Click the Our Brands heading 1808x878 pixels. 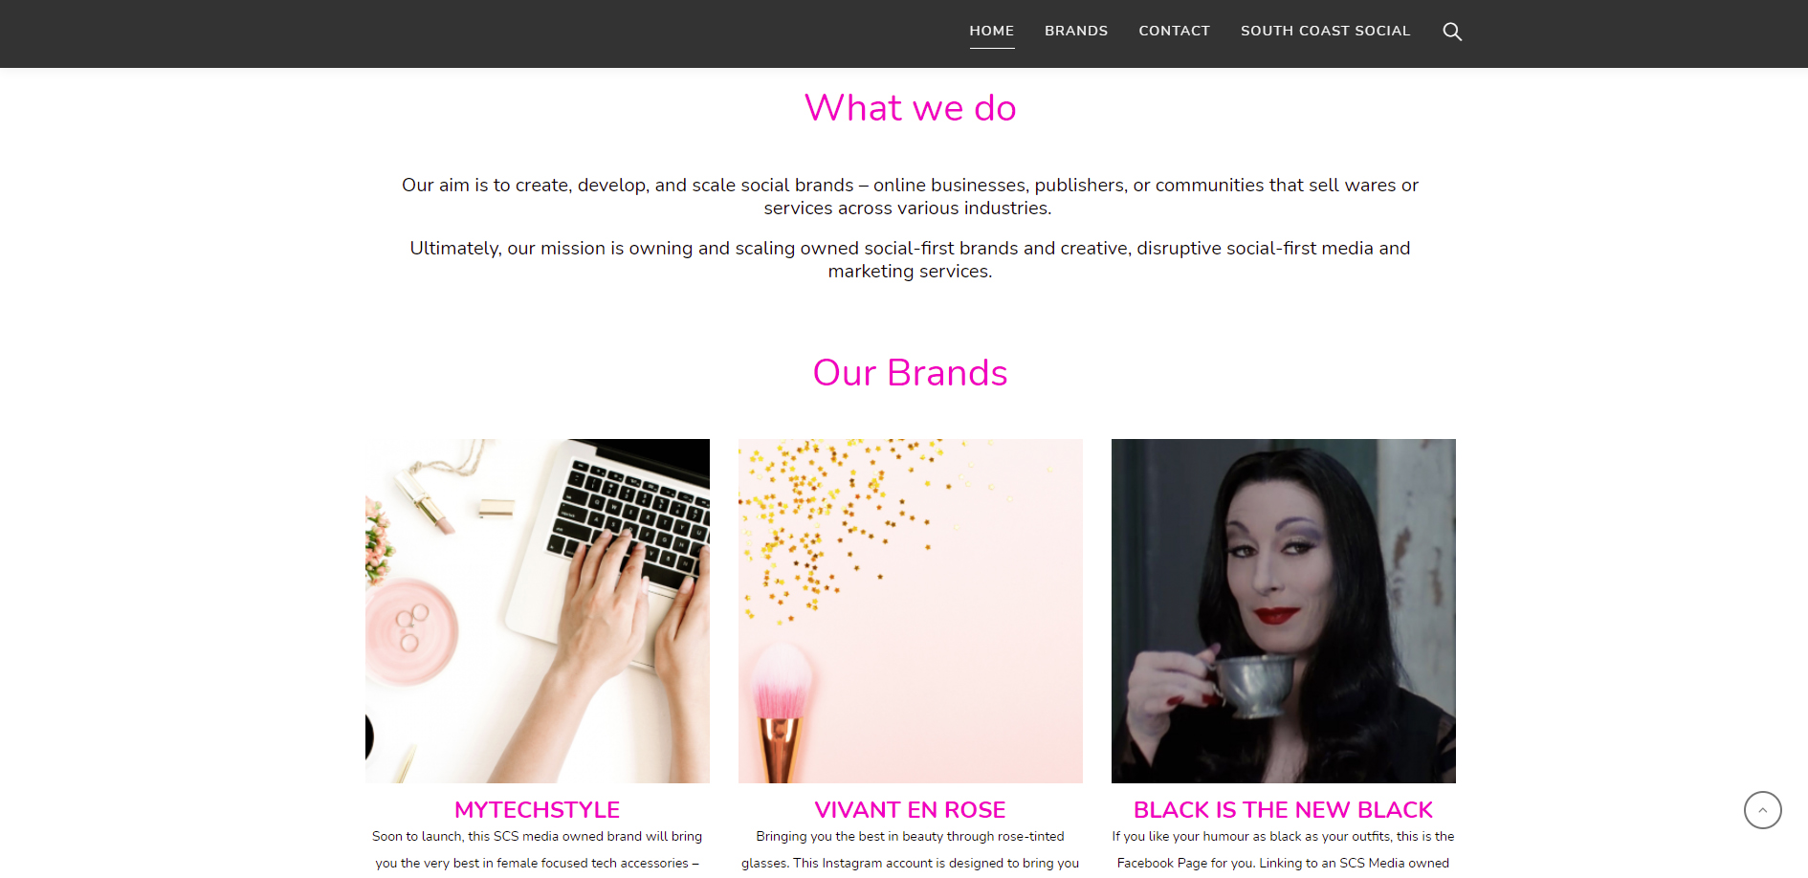coord(911,373)
